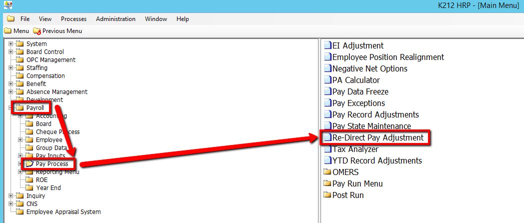The image size is (524, 223).
Task: Click the Pay Run Menu folder icon
Action: click(328, 183)
